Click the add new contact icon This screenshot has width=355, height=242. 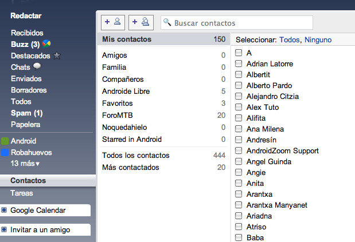pyautogui.click(x=113, y=22)
